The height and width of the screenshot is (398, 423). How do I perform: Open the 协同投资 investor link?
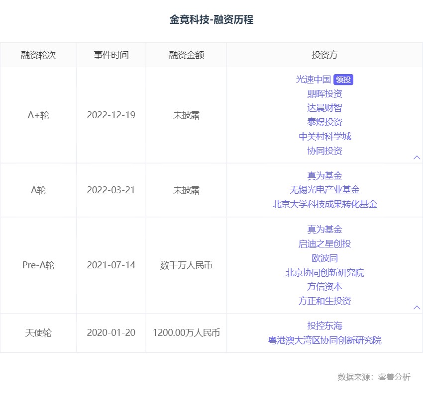(324, 151)
